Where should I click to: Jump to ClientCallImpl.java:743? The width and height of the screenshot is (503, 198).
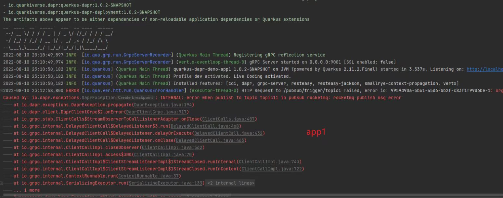click(269, 162)
